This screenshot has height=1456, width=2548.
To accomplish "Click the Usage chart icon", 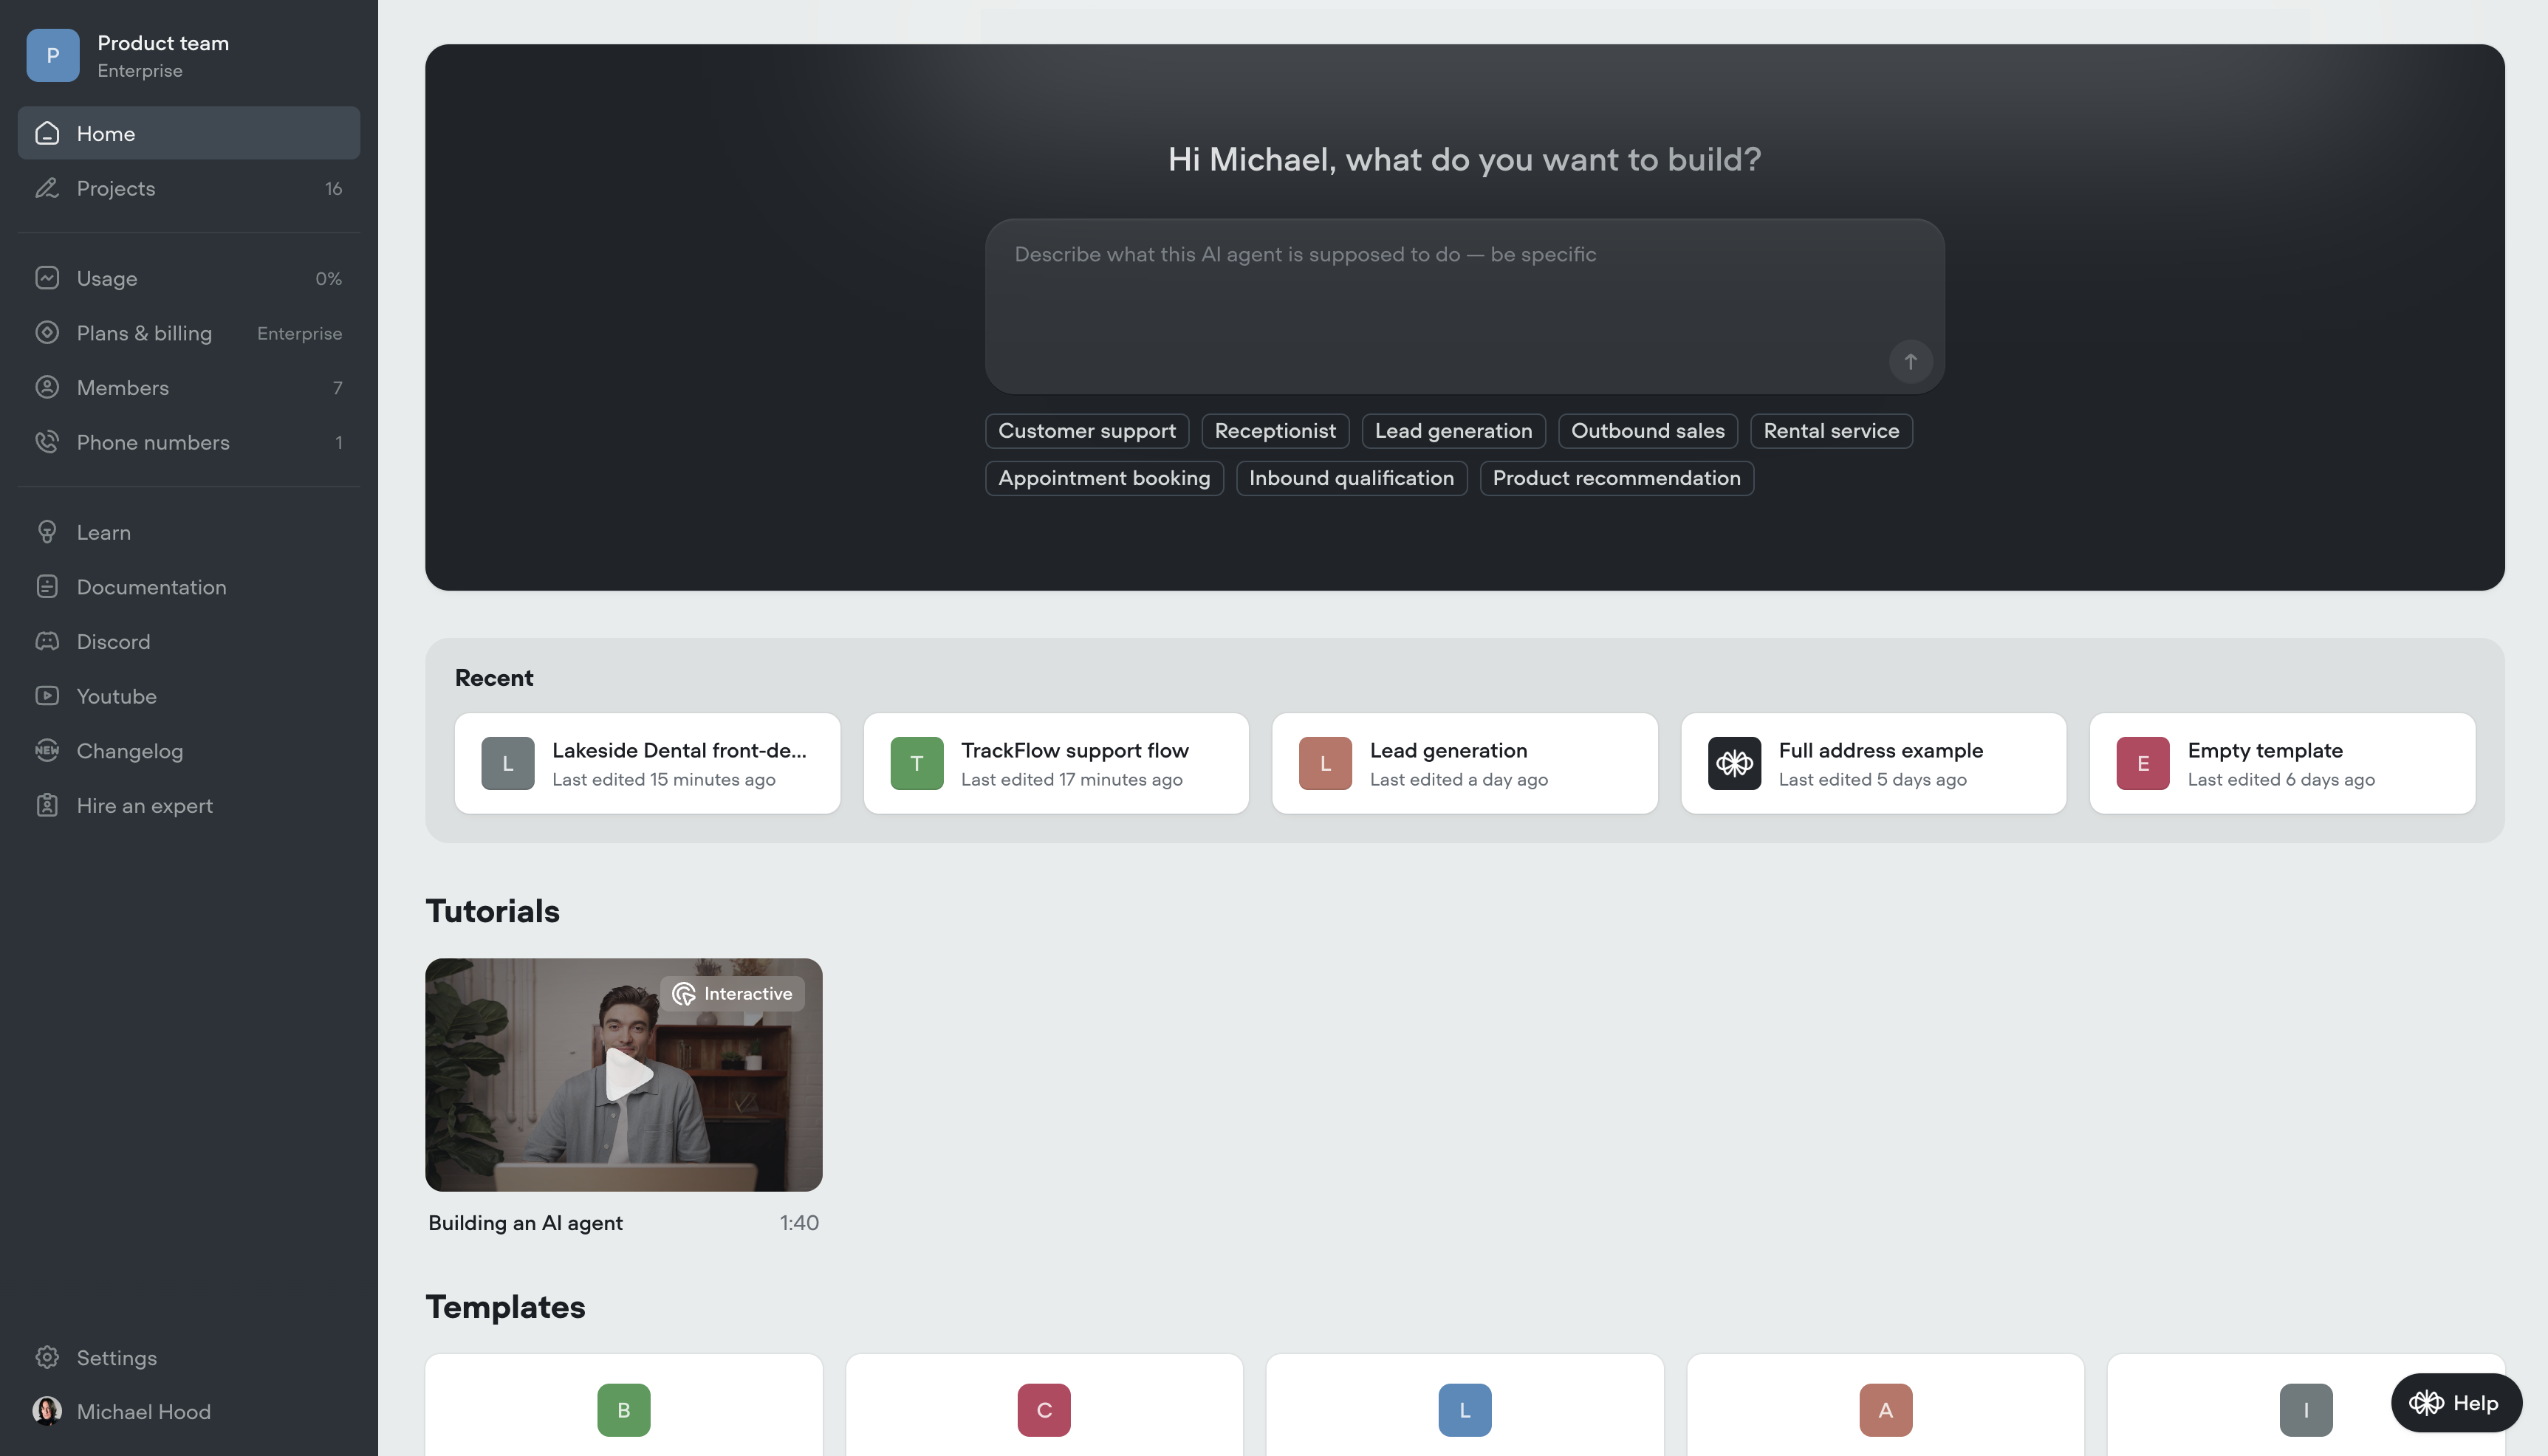I will (47, 277).
